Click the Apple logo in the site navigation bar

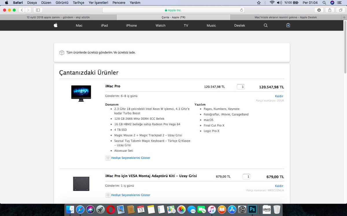[x=56, y=25]
